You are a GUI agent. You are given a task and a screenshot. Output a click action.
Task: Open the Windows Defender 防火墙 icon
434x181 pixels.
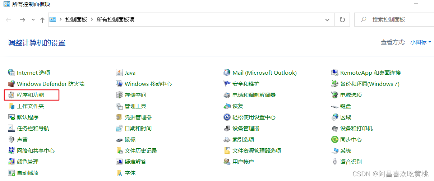(11, 84)
